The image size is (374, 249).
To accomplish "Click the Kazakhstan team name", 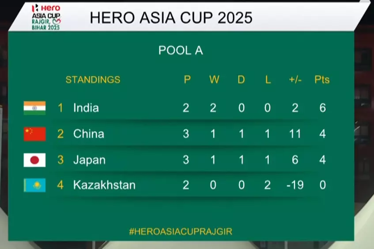I will coord(104,185).
